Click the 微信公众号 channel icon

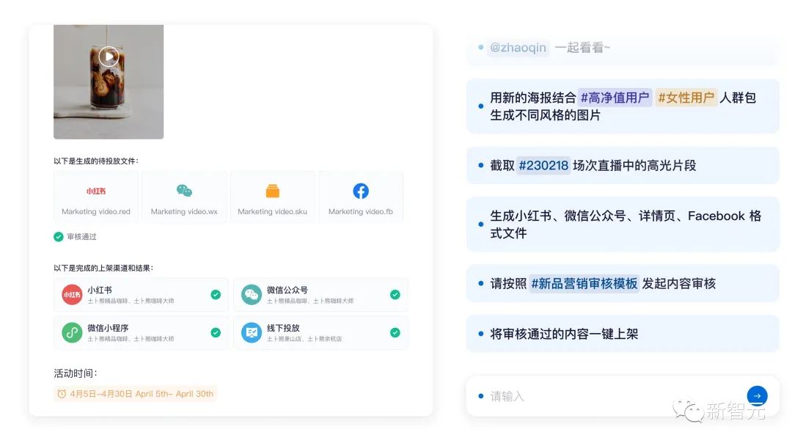pos(251,294)
